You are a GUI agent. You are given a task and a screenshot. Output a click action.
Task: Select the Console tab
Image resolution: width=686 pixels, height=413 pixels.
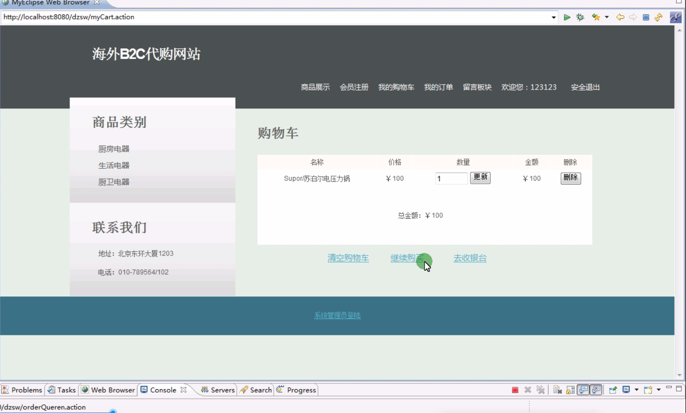click(x=158, y=390)
